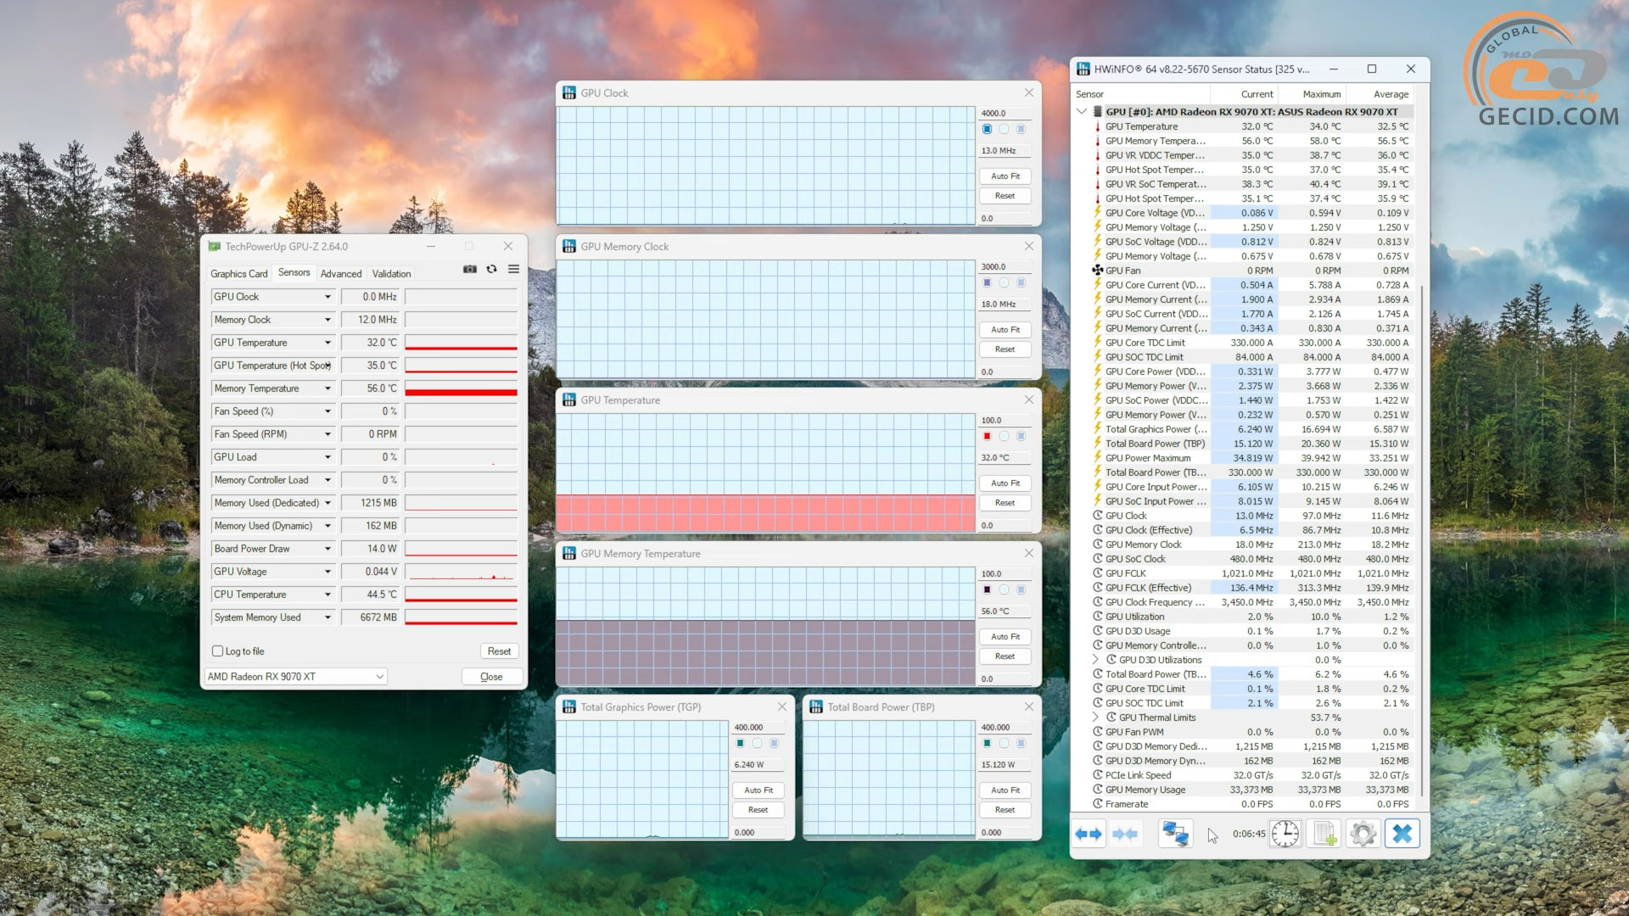Click thermometer icon beside GPU Temperature row
The height and width of the screenshot is (916, 1629).
tap(1097, 126)
